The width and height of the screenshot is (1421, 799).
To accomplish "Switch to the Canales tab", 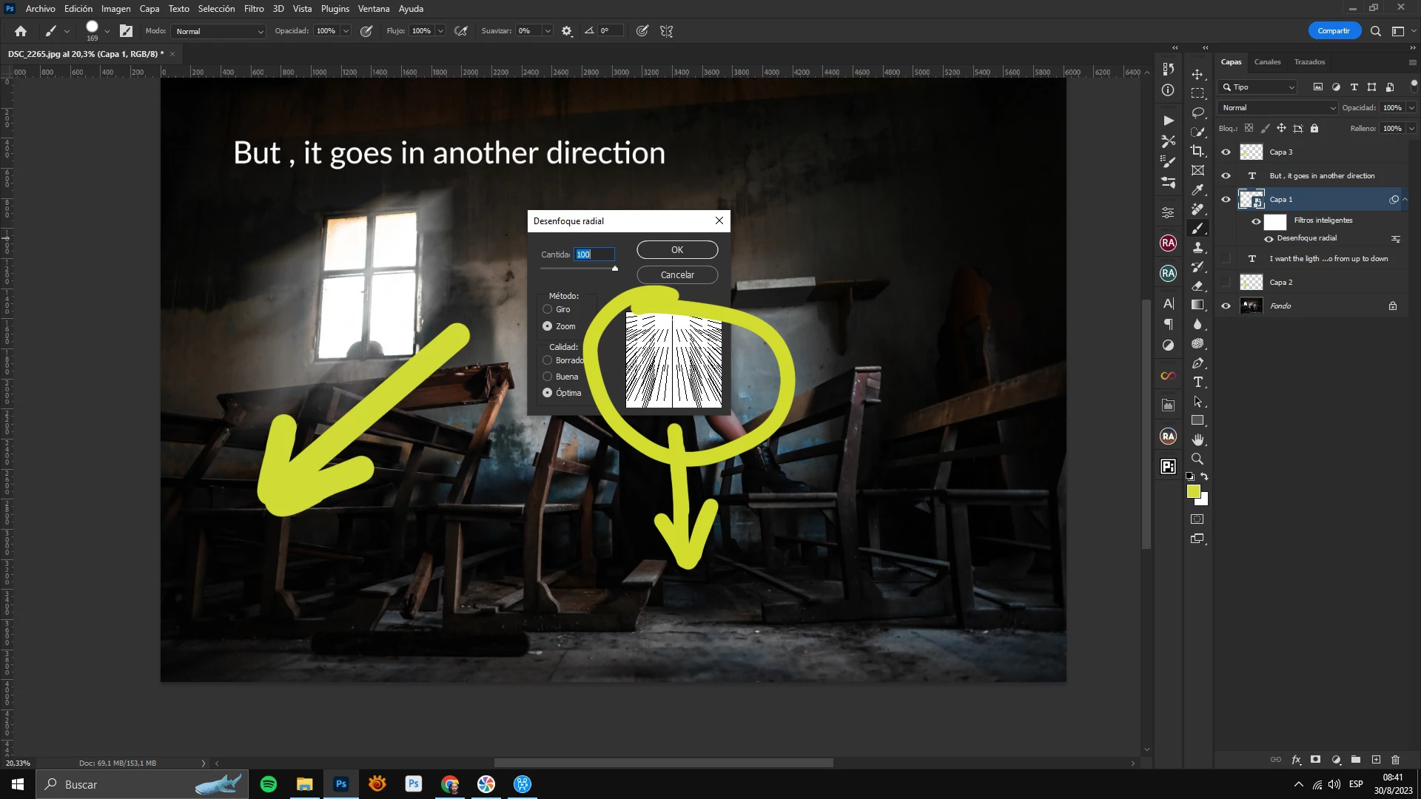I will coord(1267,62).
